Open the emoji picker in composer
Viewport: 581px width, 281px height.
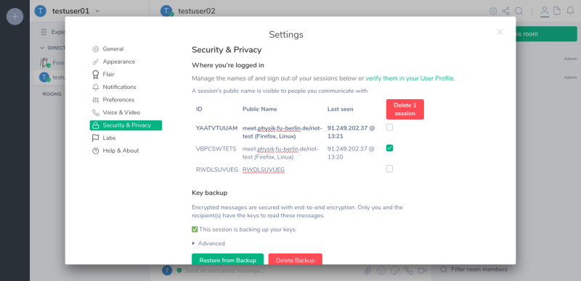point(381,271)
